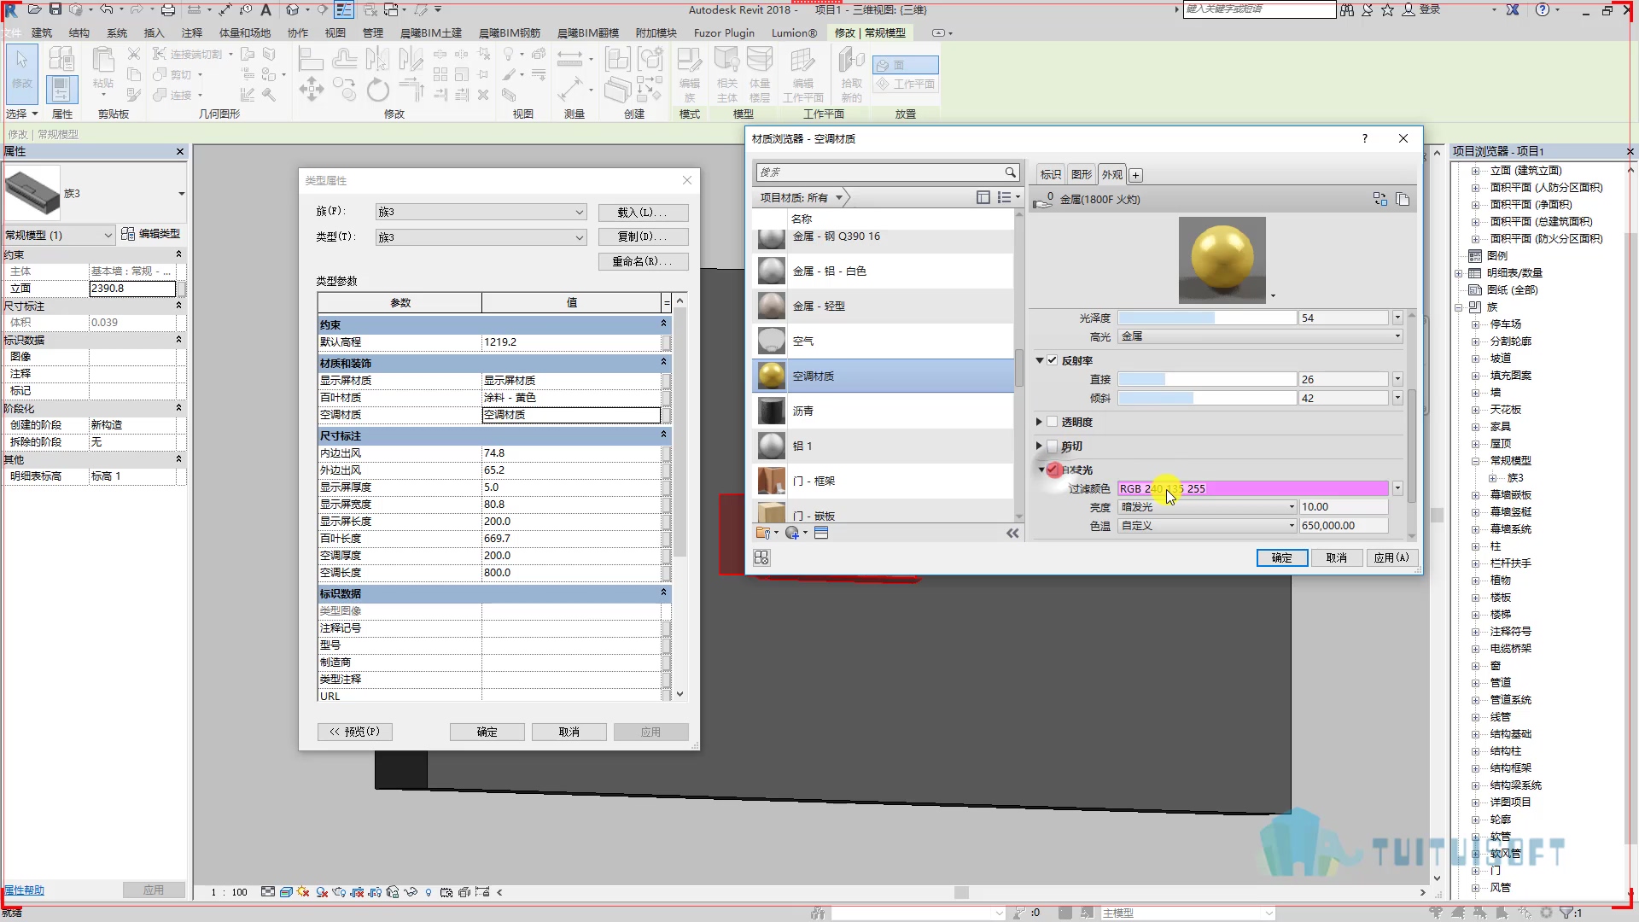Image resolution: width=1639 pixels, height=922 pixels.
Task: Open the Luminance (亮度) dropdown
Action: [1207, 507]
